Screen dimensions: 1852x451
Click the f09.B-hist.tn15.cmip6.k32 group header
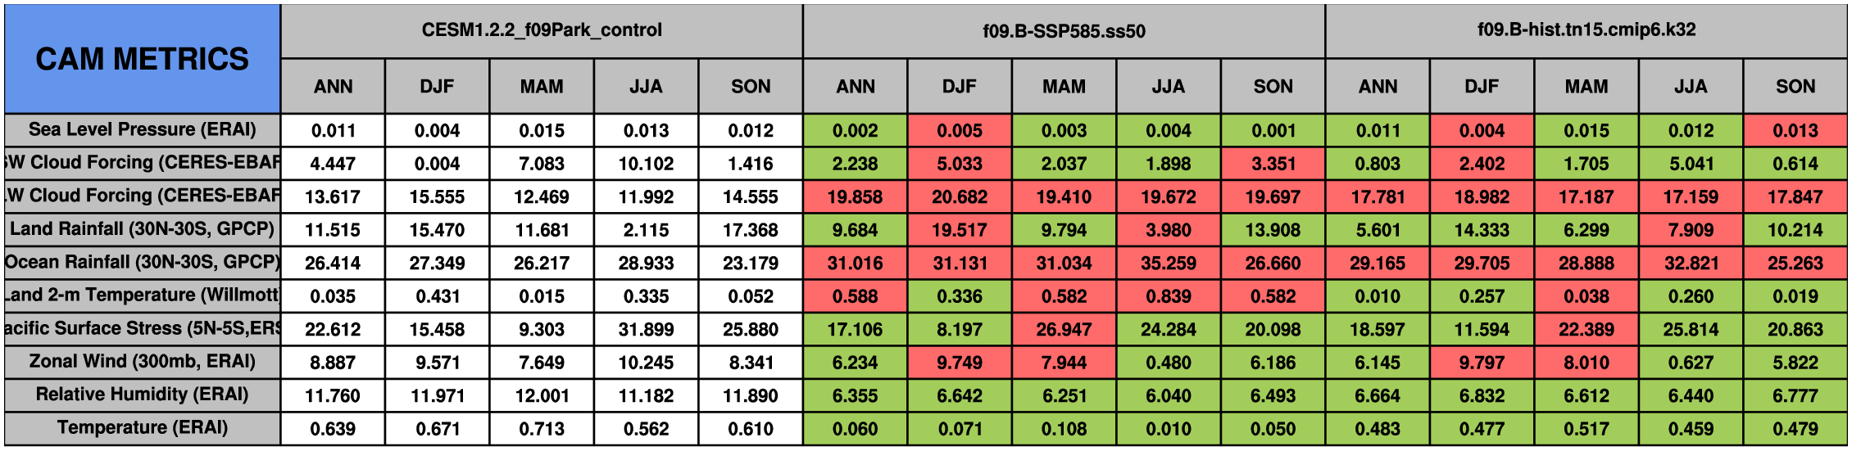pos(1586,30)
